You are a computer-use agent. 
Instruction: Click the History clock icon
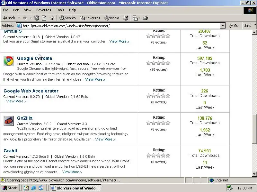click(x=126, y=18)
